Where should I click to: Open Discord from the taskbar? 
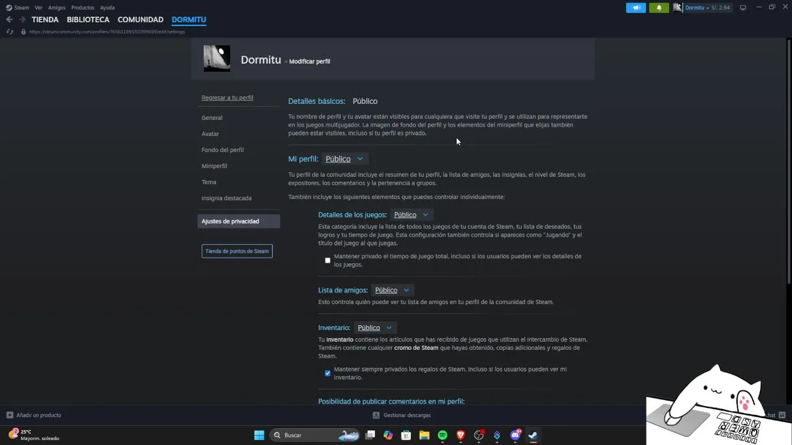point(515,435)
